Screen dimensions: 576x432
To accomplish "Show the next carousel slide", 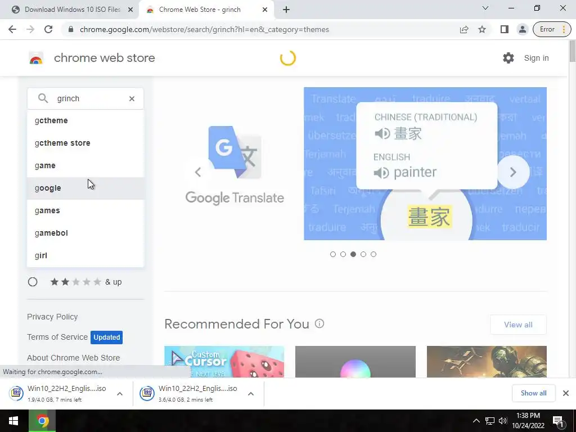I will 513,172.
